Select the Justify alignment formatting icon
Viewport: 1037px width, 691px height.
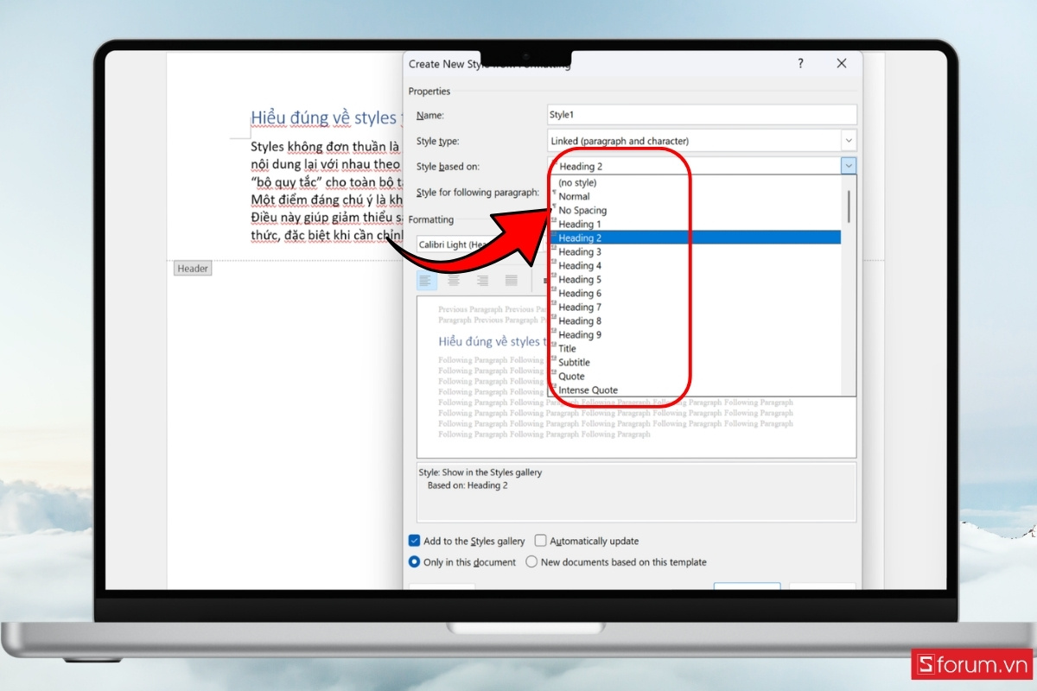tap(512, 280)
